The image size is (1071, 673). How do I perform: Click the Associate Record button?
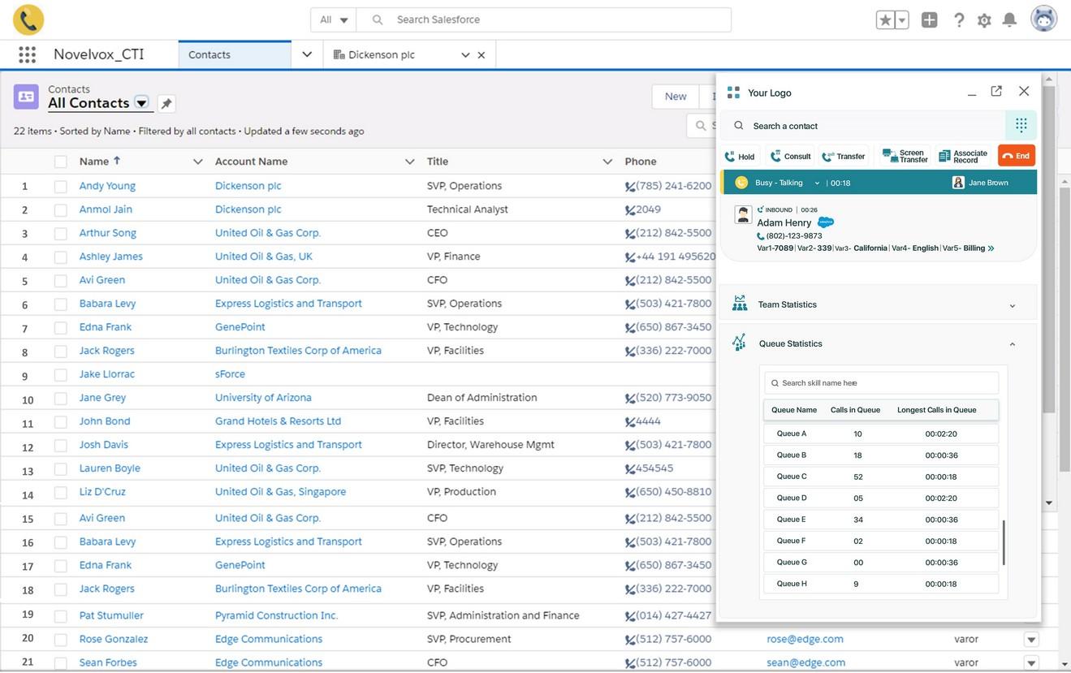(x=963, y=156)
